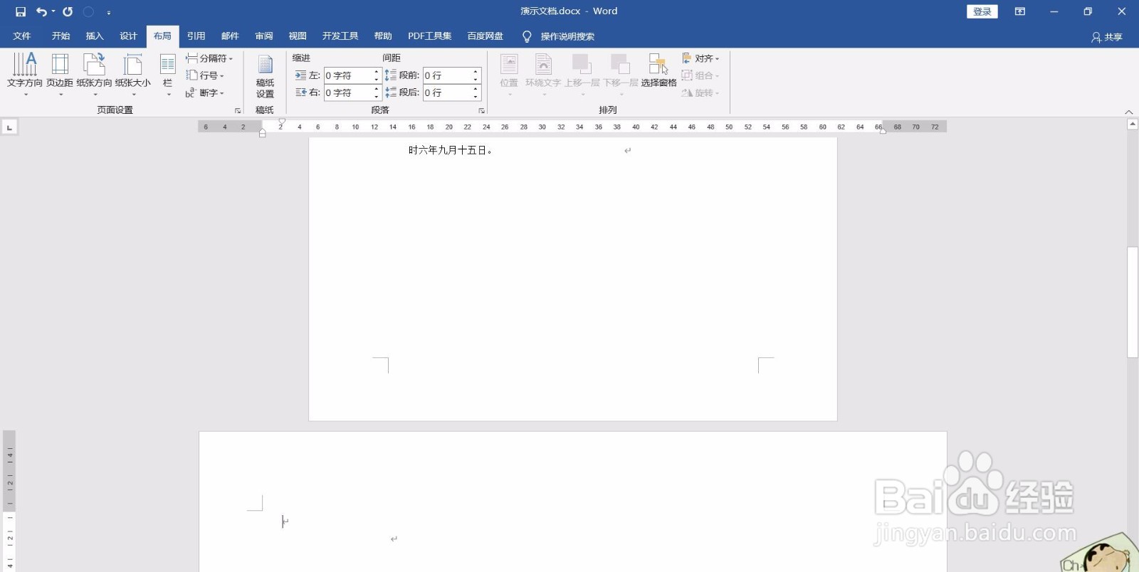Decrease the right indent value
This screenshot has height=572, width=1139.
tap(377, 97)
